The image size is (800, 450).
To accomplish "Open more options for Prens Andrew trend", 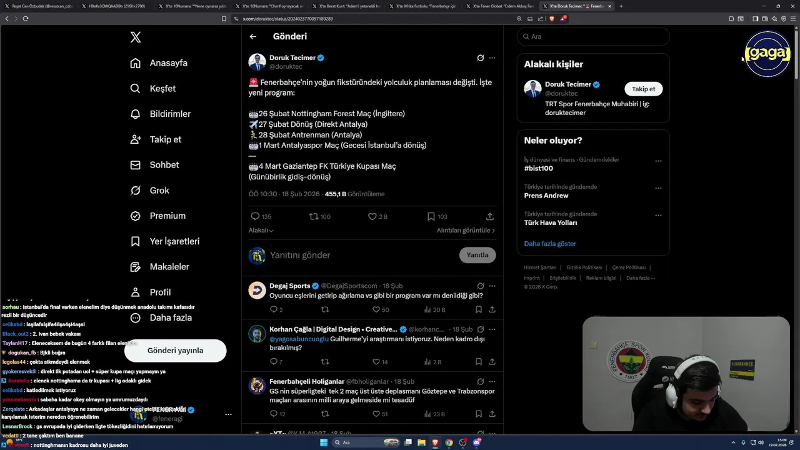I will click(x=658, y=188).
